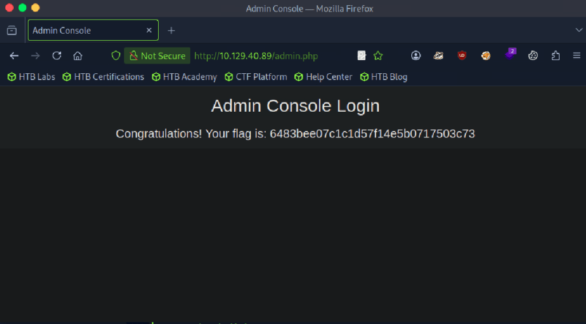
Task: Open a new tab with plus button
Action: 171,30
